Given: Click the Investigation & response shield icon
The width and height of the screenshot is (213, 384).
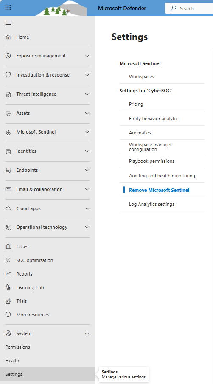Looking at the screenshot, I should point(8,75).
